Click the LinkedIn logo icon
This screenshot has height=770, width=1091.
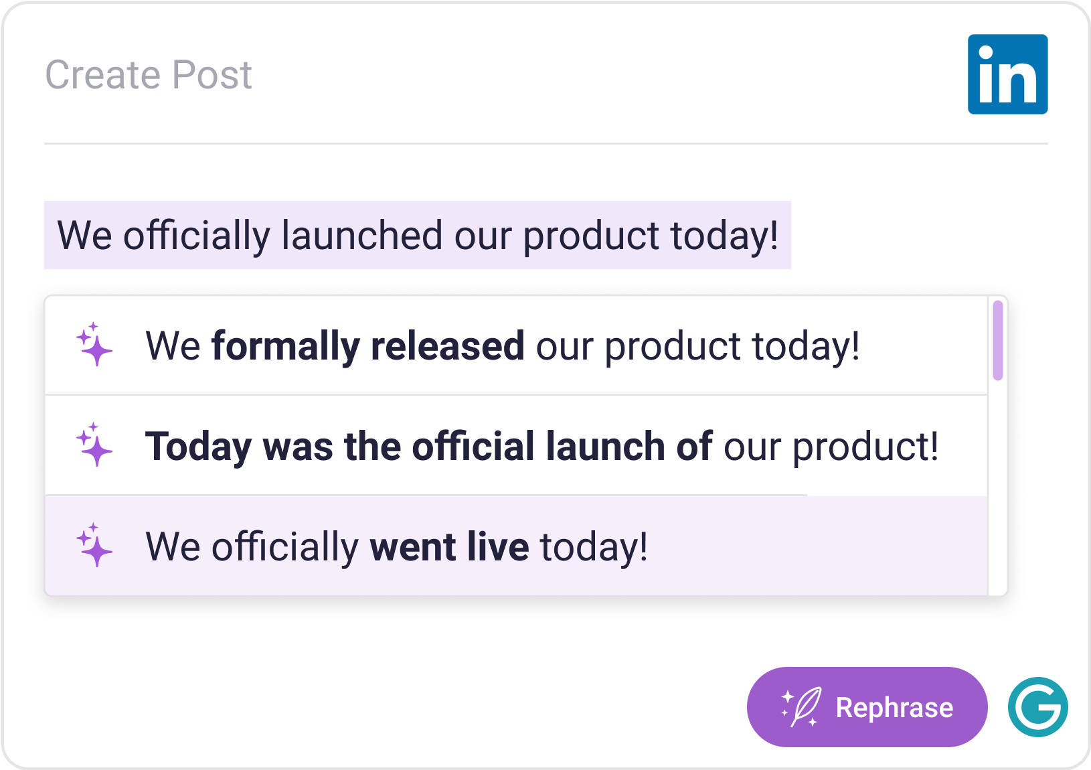click(x=1007, y=74)
